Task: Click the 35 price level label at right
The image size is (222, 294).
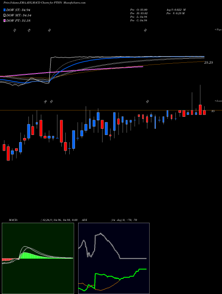Action: click(x=213, y=111)
